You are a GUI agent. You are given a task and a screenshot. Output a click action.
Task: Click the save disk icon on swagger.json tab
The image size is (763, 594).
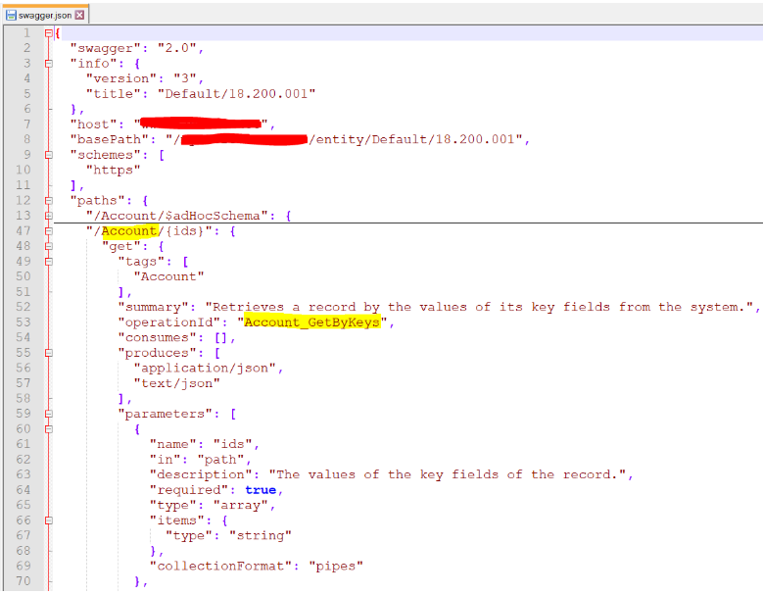click(11, 15)
